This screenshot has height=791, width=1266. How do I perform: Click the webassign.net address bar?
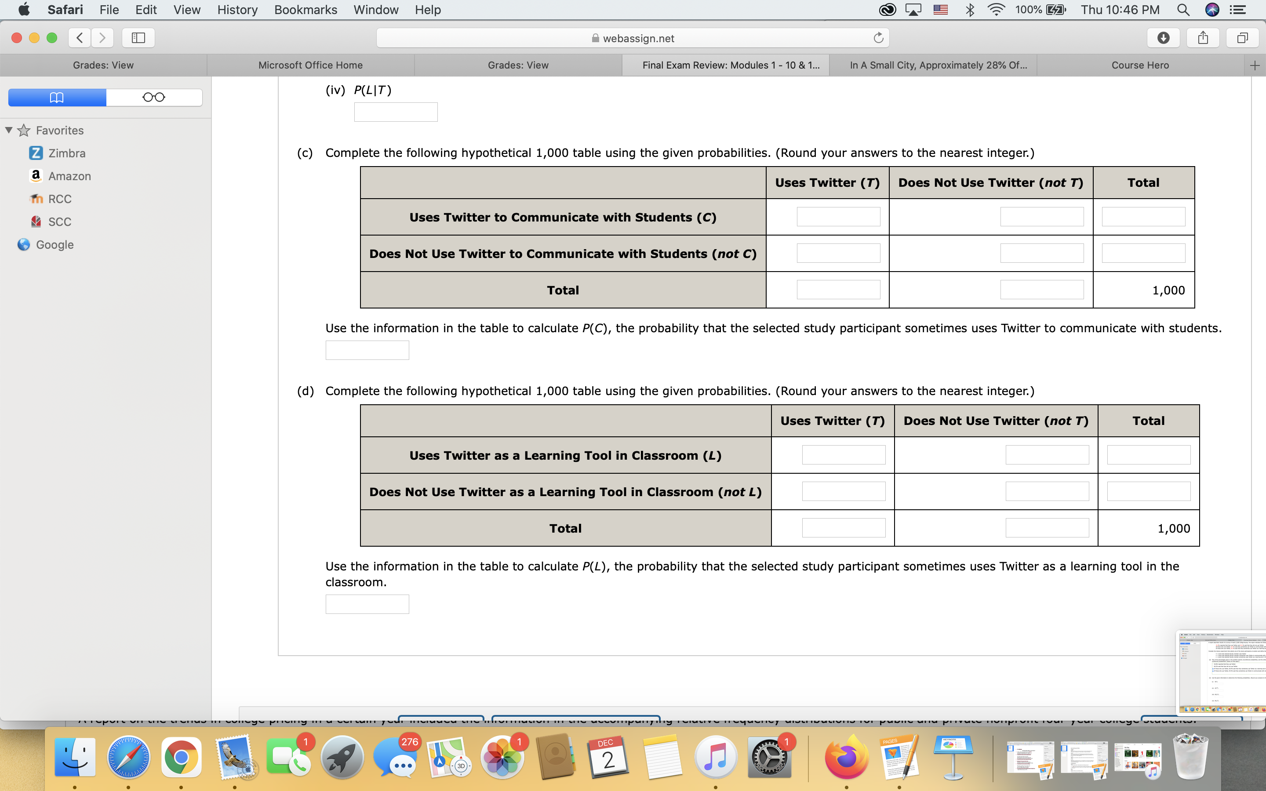coord(632,38)
